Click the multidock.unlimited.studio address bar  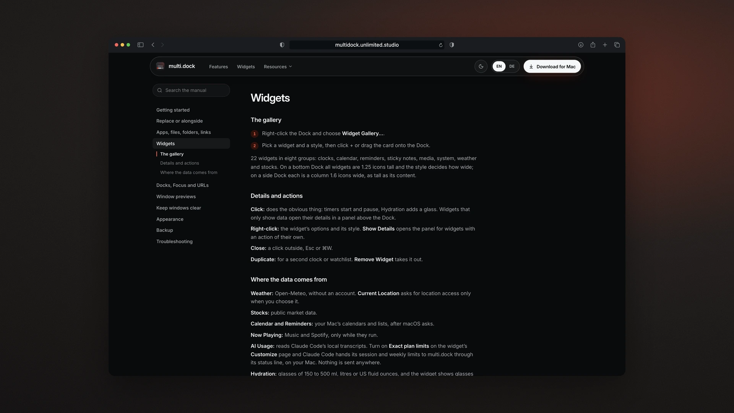pos(367,45)
